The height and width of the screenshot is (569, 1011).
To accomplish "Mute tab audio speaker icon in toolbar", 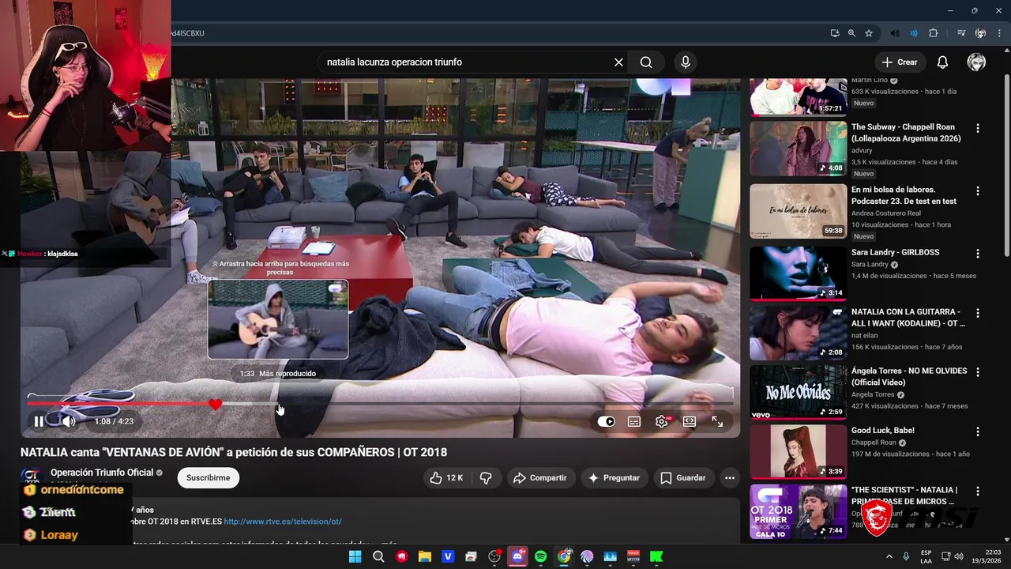I will tap(894, 33).
